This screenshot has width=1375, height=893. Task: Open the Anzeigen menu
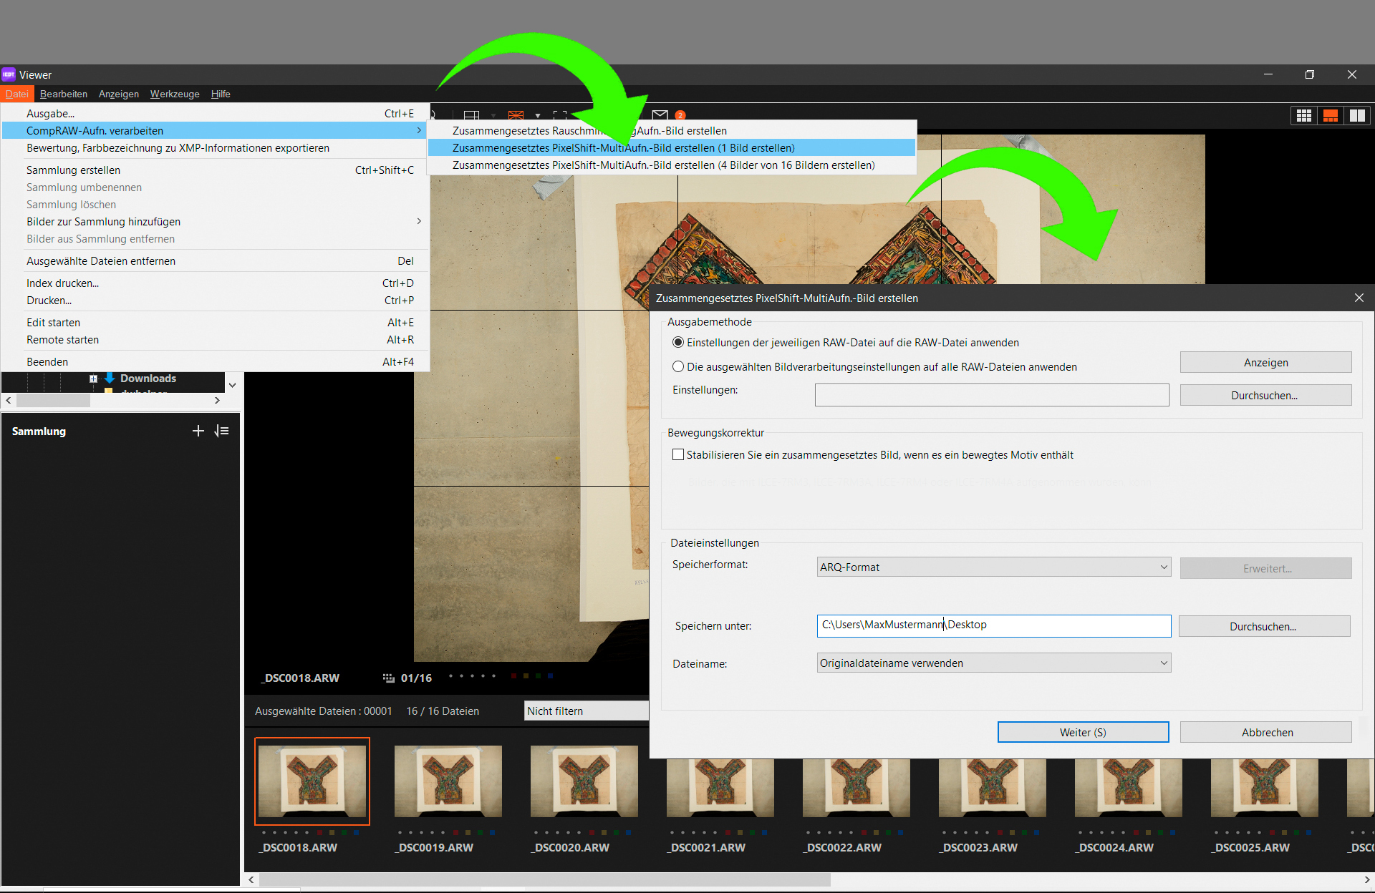(119, 94)
